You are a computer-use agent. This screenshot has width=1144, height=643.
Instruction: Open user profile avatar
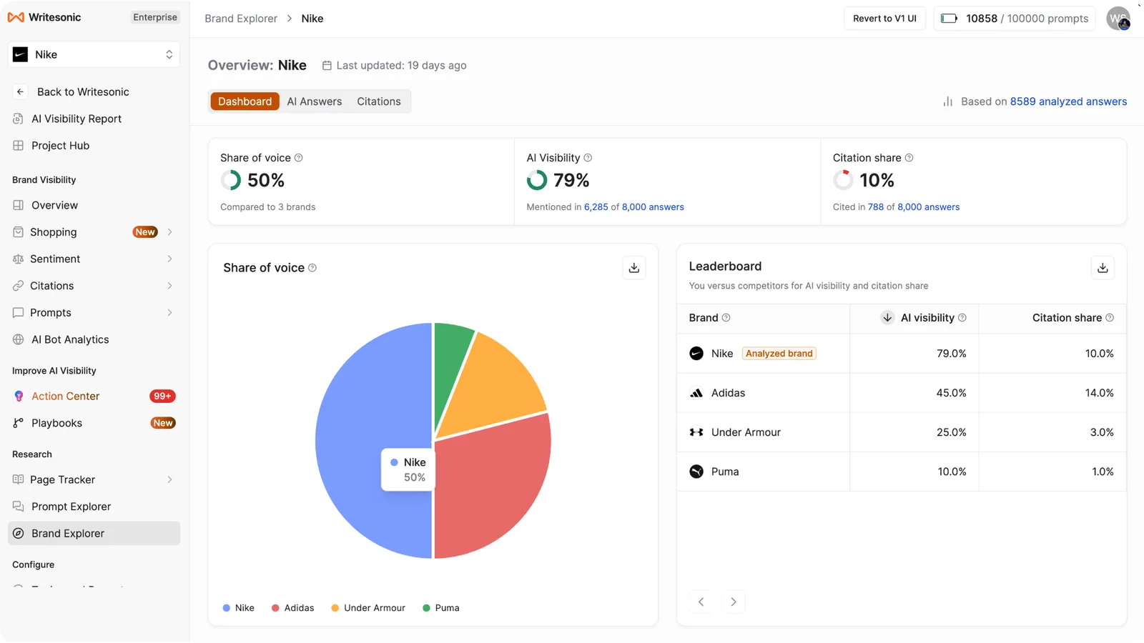coord(1118,19)
